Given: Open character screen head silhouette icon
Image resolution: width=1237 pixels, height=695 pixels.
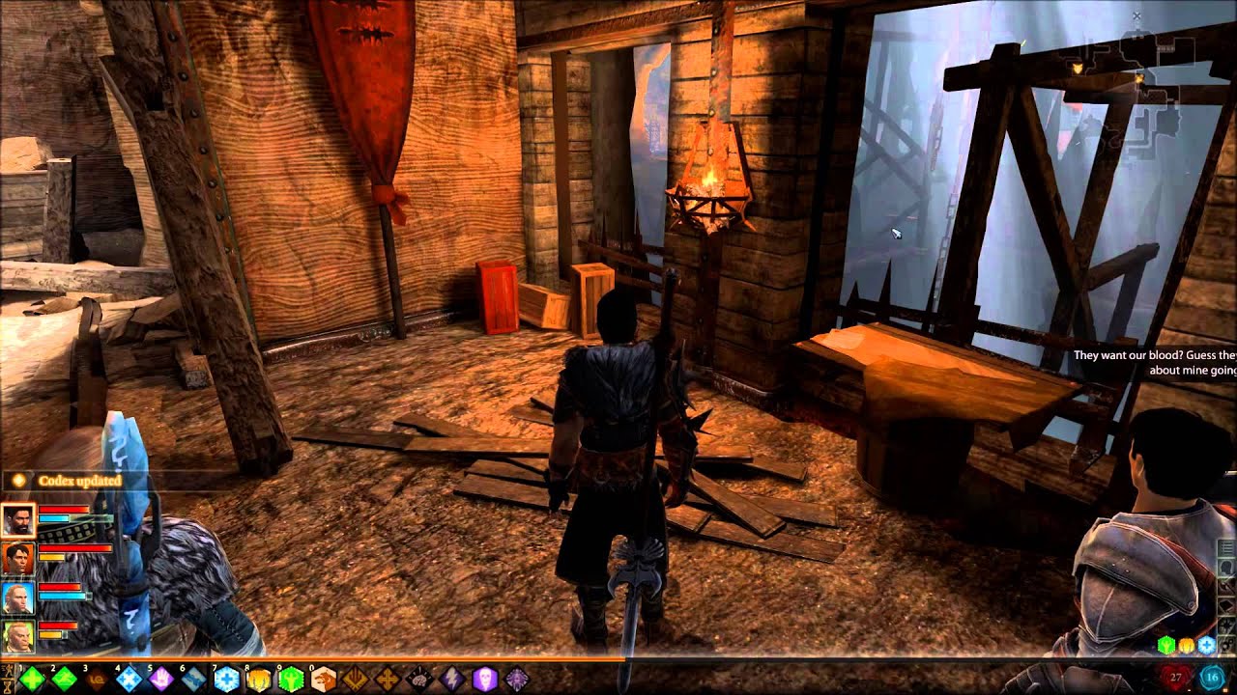Looking at the screenshot, I should [x=1226, y=567].
